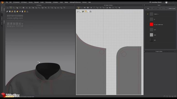Open the 2D Pattern Window title dropdown arrow
The height and width of the screenshot is (99, 177).
tap(116, 5)
